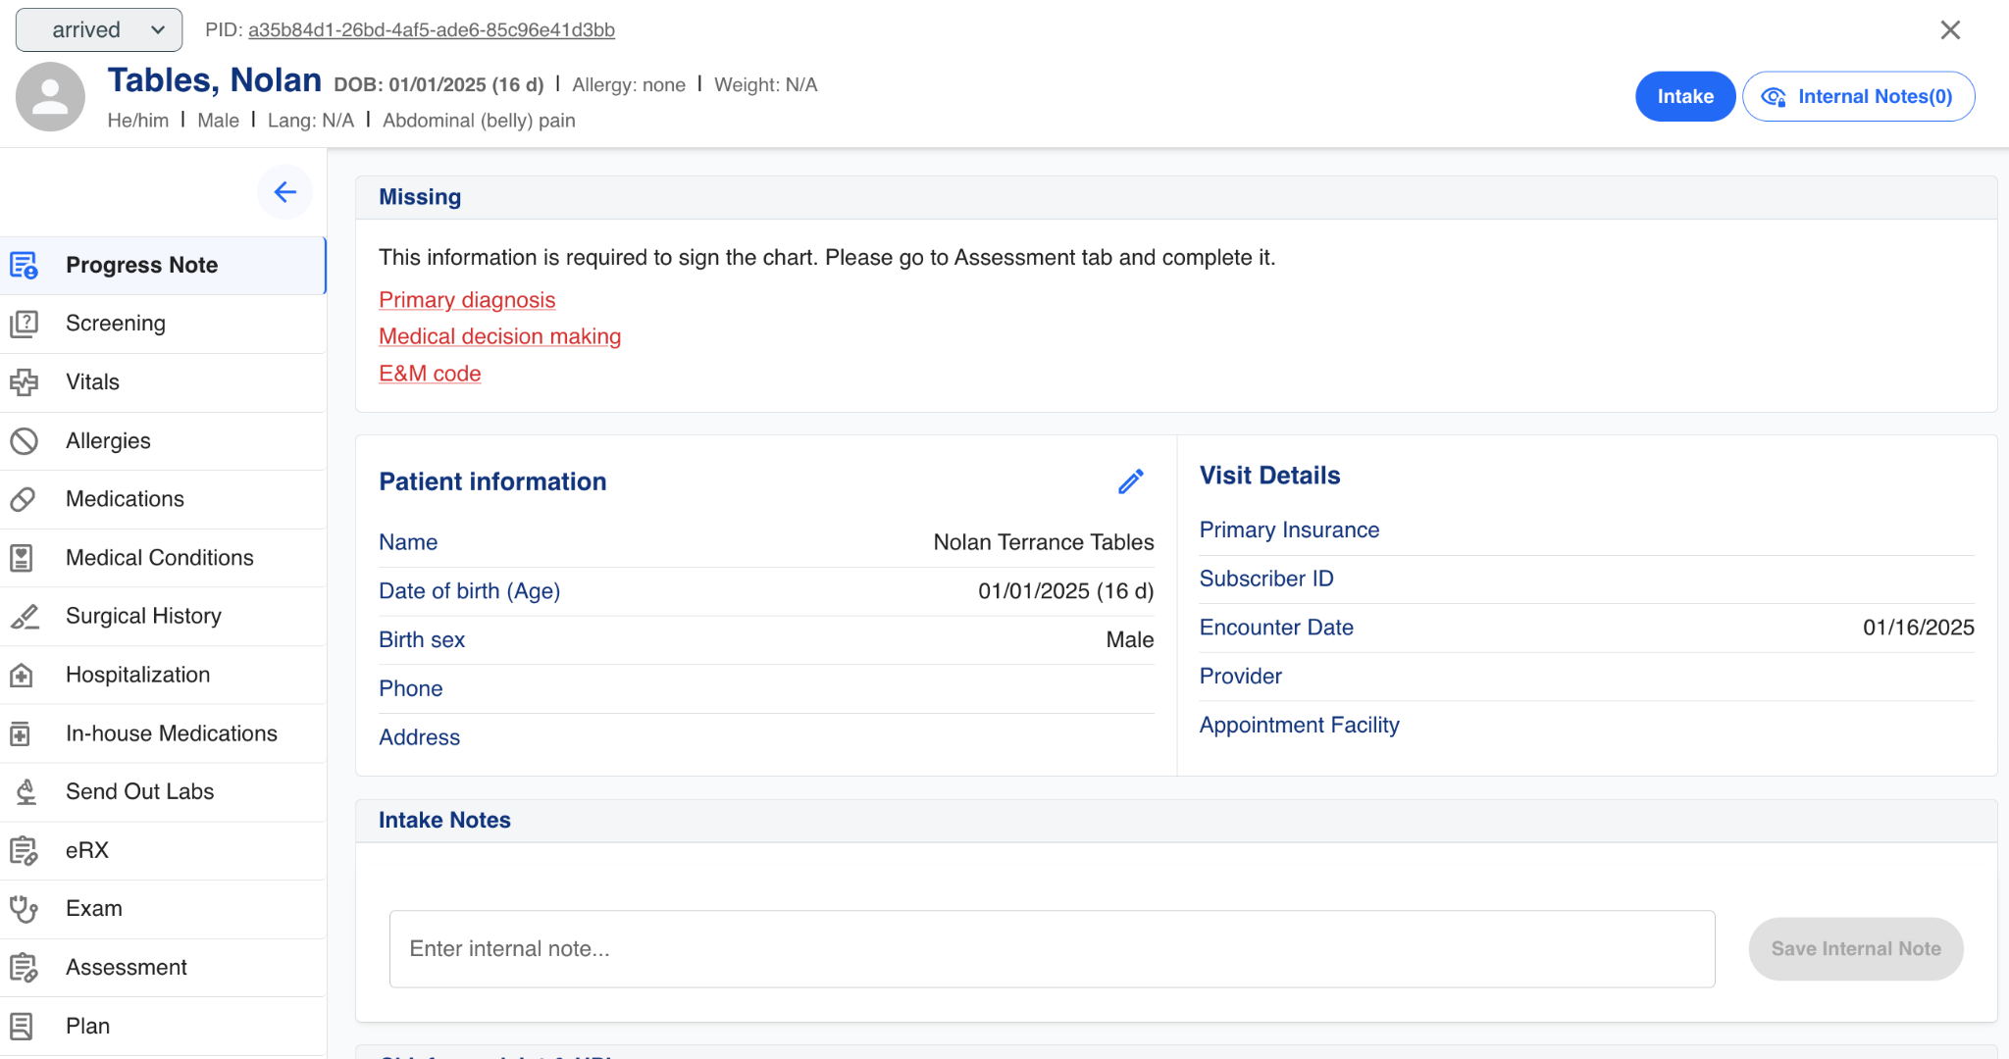Follow the Primary diagnosis link

467,300
